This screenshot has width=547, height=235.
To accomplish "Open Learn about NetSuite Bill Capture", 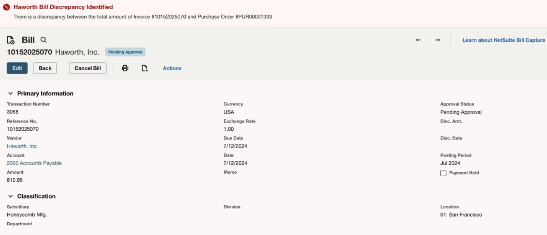I will pos(504,40).
